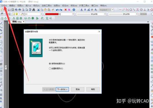Screen dimensions: 153x108
Task: Click the 取消 button in wizard
Action: tap(78, 89)
